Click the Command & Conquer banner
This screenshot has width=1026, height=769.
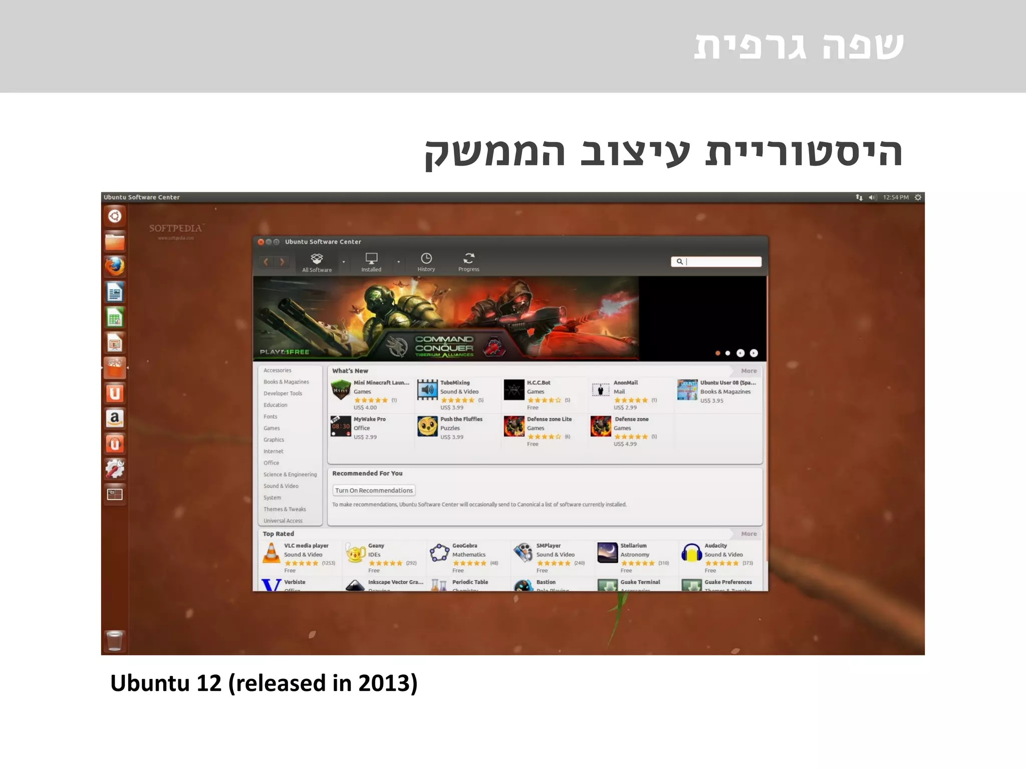click(x=446, y=318)
